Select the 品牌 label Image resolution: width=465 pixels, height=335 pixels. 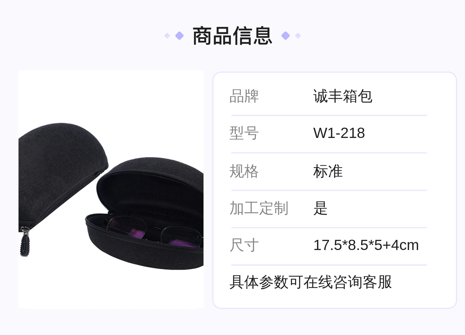[244, 96]
